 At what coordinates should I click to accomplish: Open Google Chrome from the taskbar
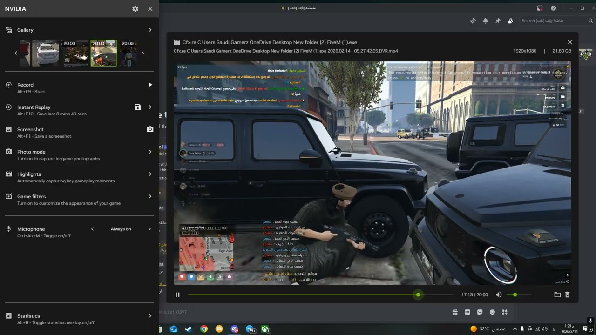click(x=204, y=329)
